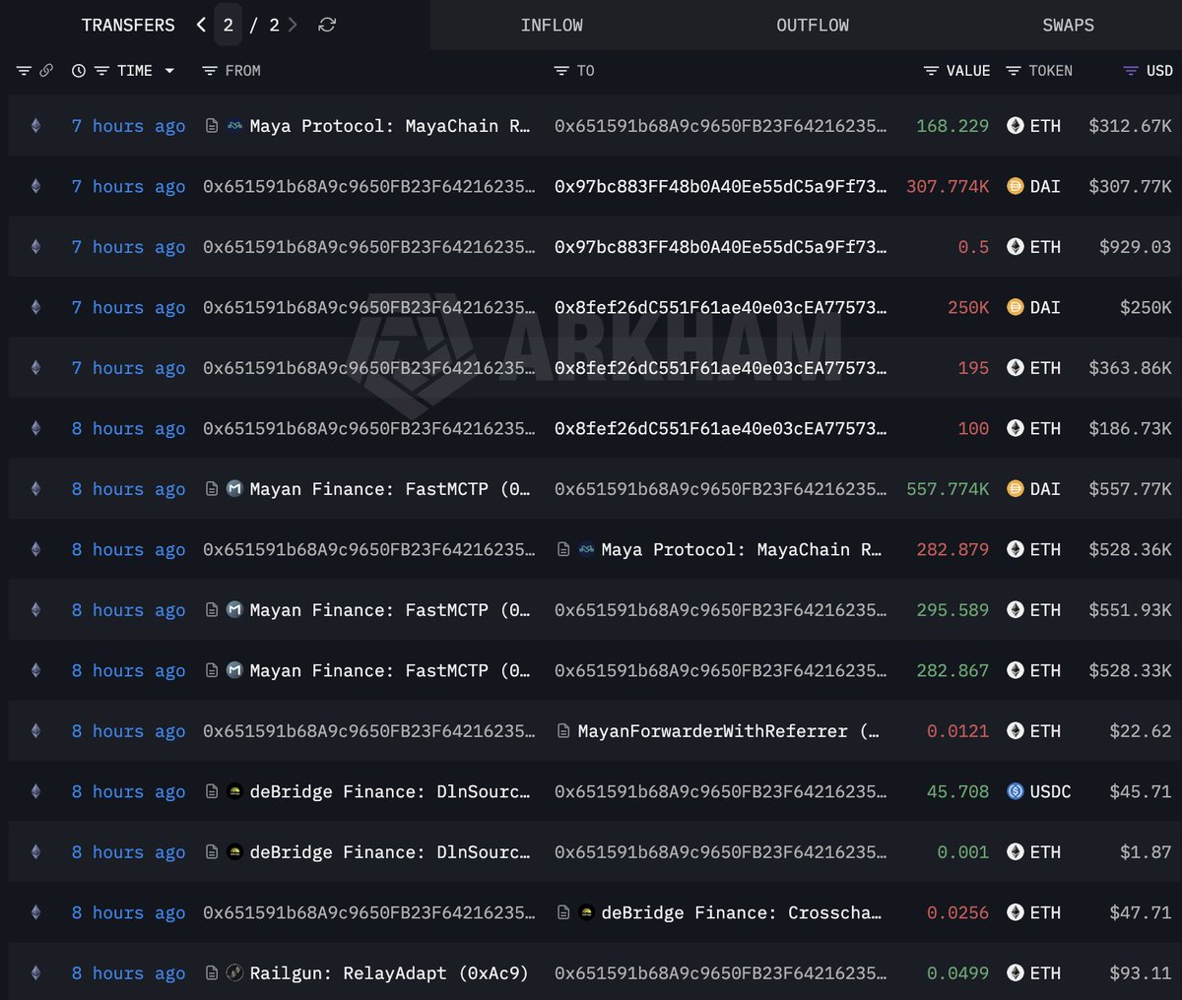Viewport: 1182px width, 1000px height.
Task: Open 0x8fef26dC recipient in 250K DAI row
Action: 720,307
